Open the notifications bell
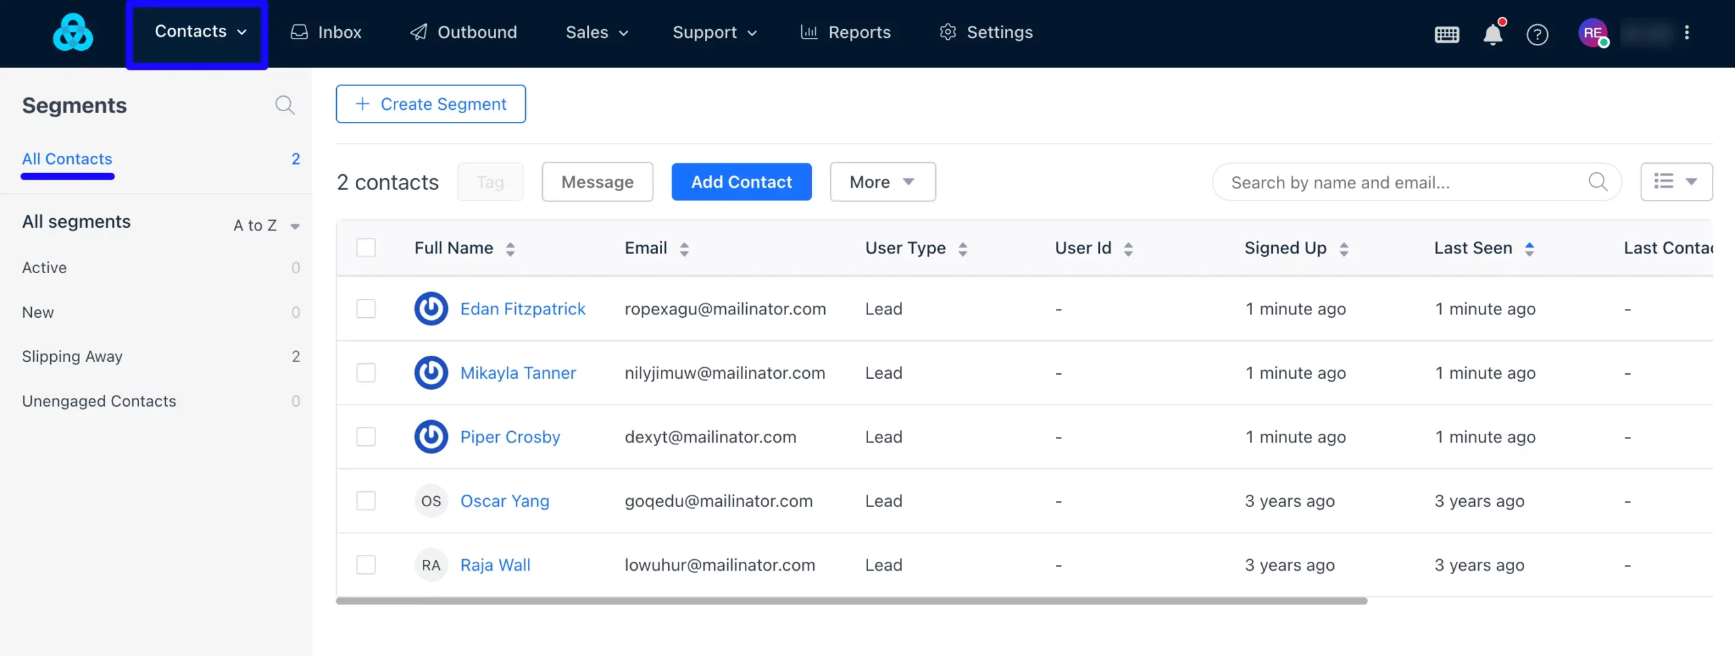 [x=1493, y=33]
